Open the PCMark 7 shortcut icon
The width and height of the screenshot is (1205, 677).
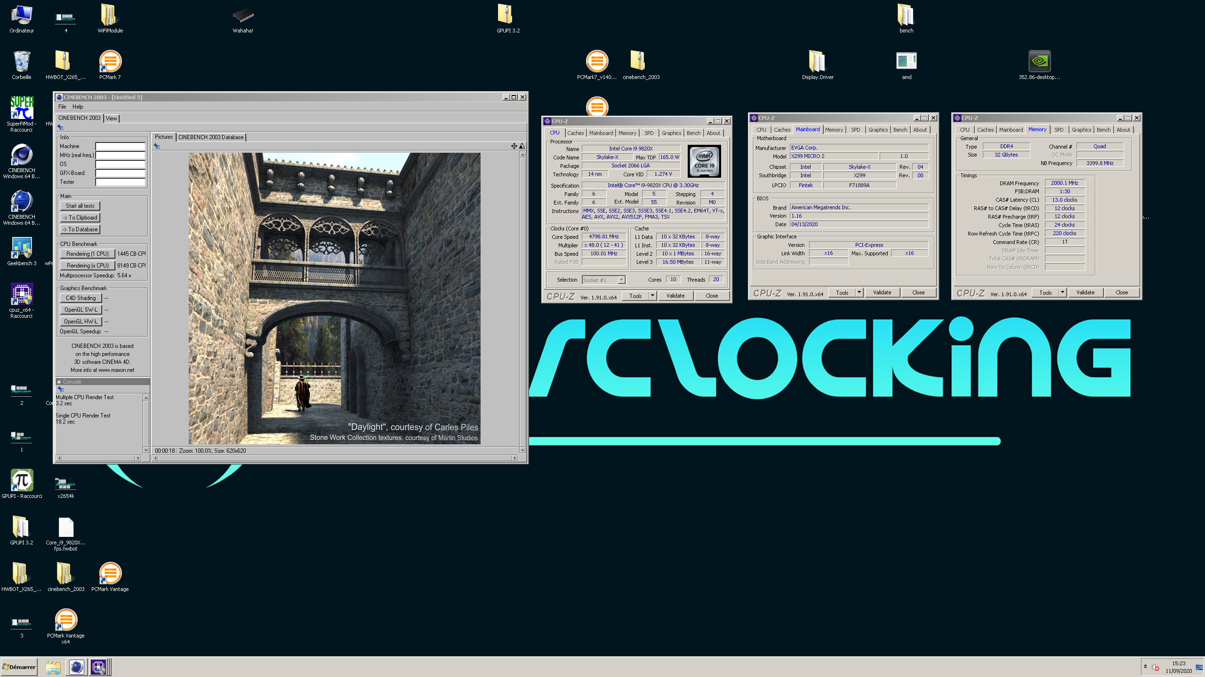pyautogui.click(x=110, y=65)
